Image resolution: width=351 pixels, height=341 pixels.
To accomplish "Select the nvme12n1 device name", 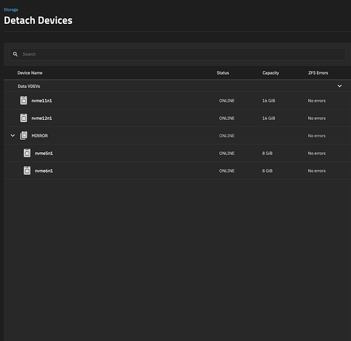I will [42, 118].
